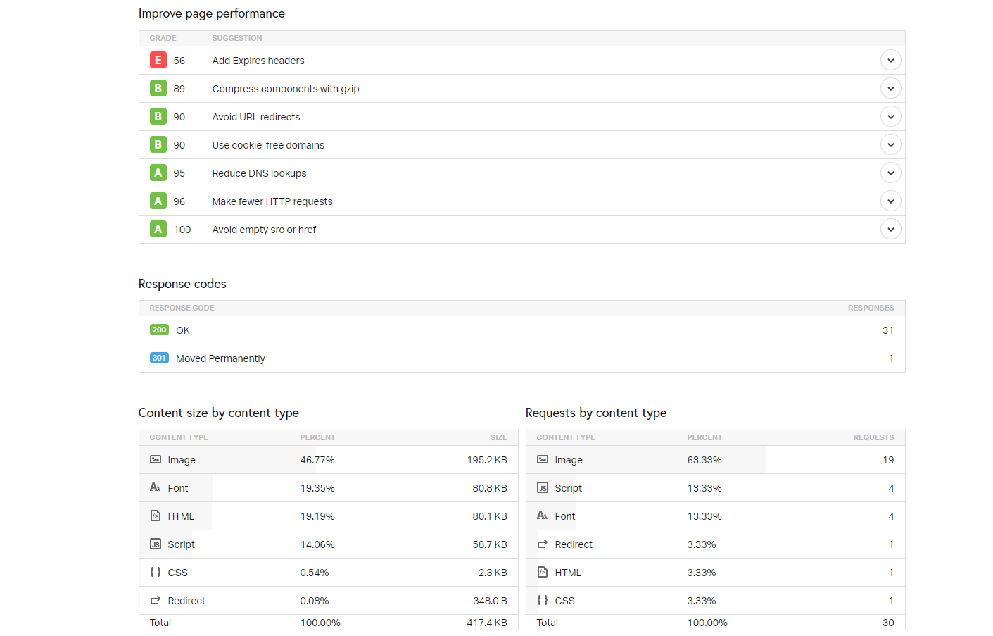
Task: Expand the Avoid empty src or href suggestion
Action: (890, 229)
